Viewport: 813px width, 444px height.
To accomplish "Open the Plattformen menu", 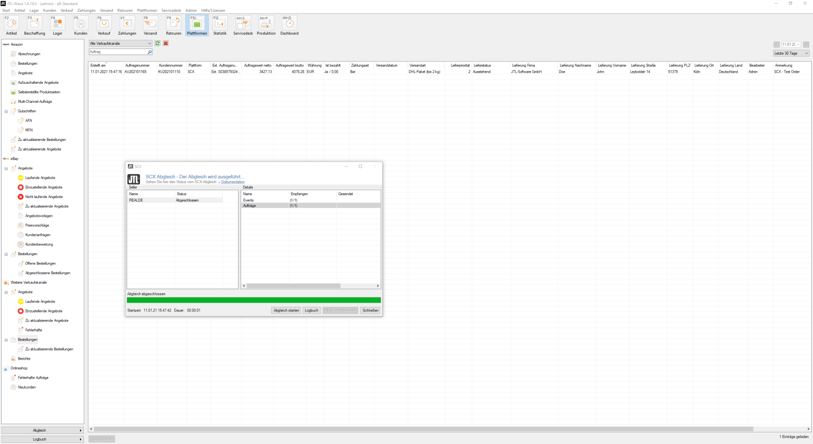I will click(147, 10).
